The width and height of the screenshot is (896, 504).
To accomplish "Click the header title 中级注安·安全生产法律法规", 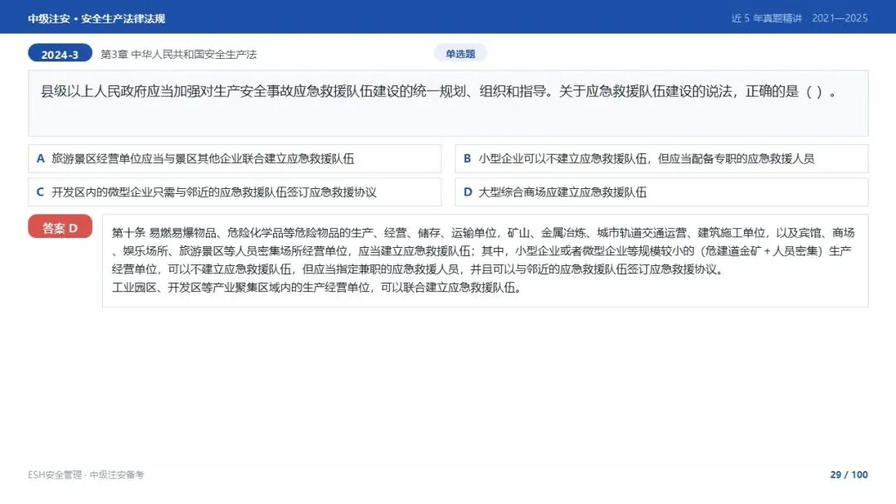I will click(x=96, y=19).
